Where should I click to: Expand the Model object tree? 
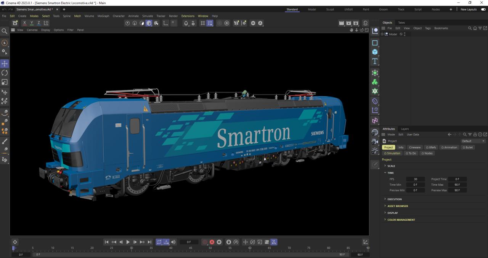382,34
